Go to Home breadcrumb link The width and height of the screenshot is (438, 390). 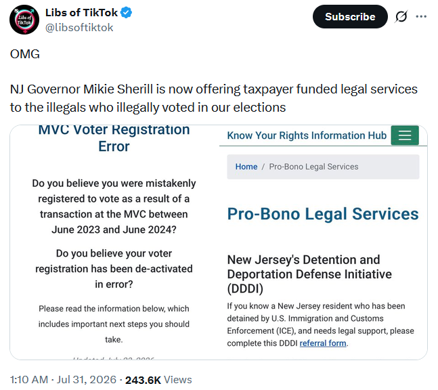pyautogui.click(x=246, y=167)
